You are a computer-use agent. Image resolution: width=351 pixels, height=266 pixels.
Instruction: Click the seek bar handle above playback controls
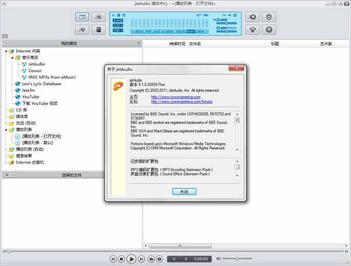(9, 251)
